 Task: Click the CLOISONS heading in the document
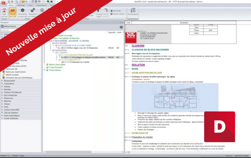138,46
